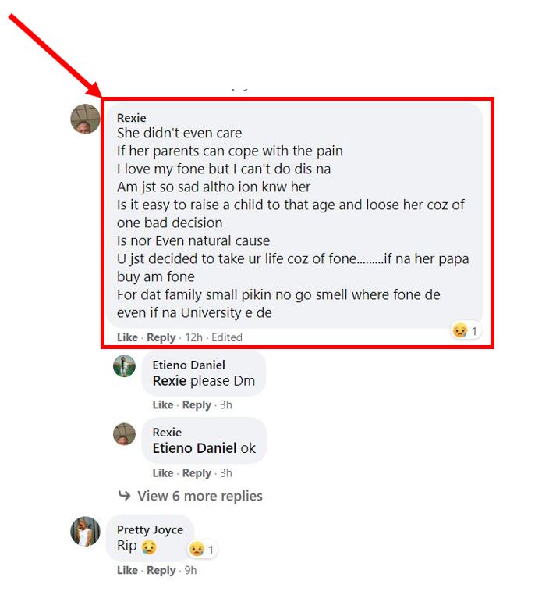This screenshot has height=595, width=549.
Task: Click the Pretty Joyce name link
Action: click(x=150, y=530)
